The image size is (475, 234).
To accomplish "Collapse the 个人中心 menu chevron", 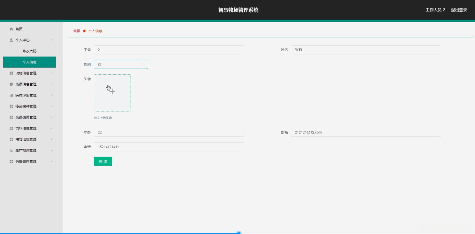I will pos(52,40).
